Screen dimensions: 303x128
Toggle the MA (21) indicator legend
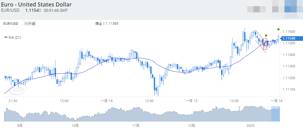pyautogui.click(x=12, y=37)
